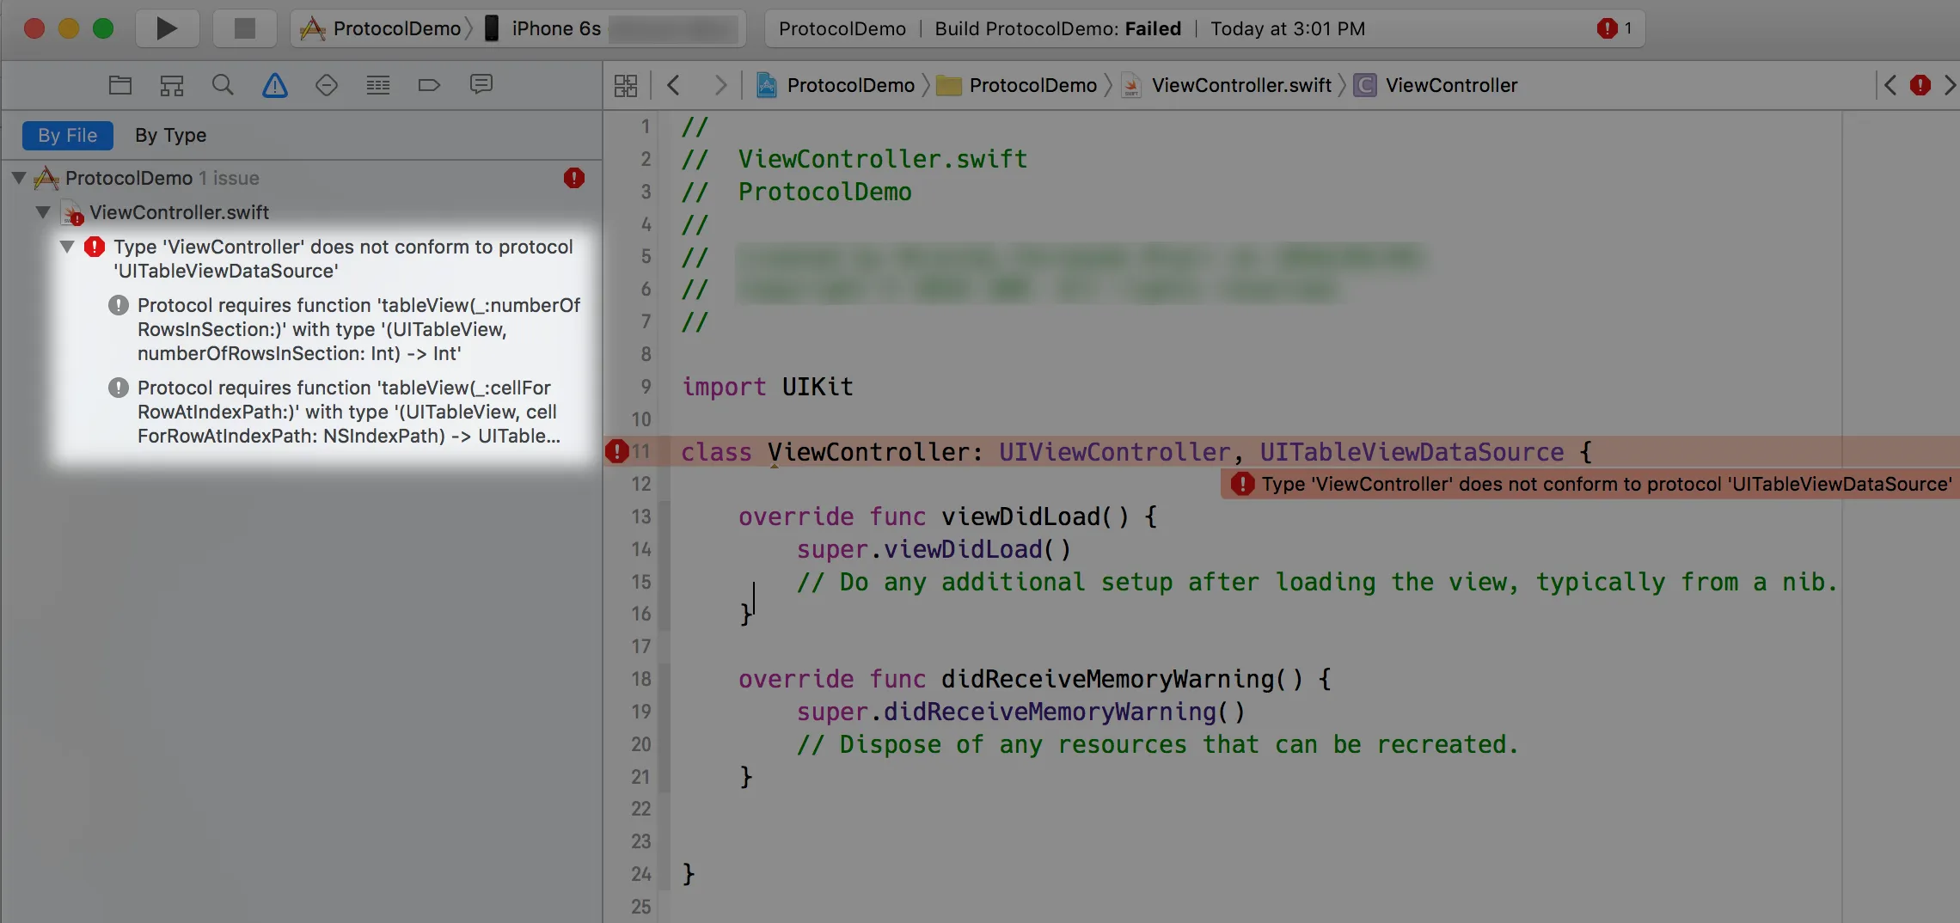Show related items grid menu icon
Screen dimensions: 1960x923
pos(626,85)
